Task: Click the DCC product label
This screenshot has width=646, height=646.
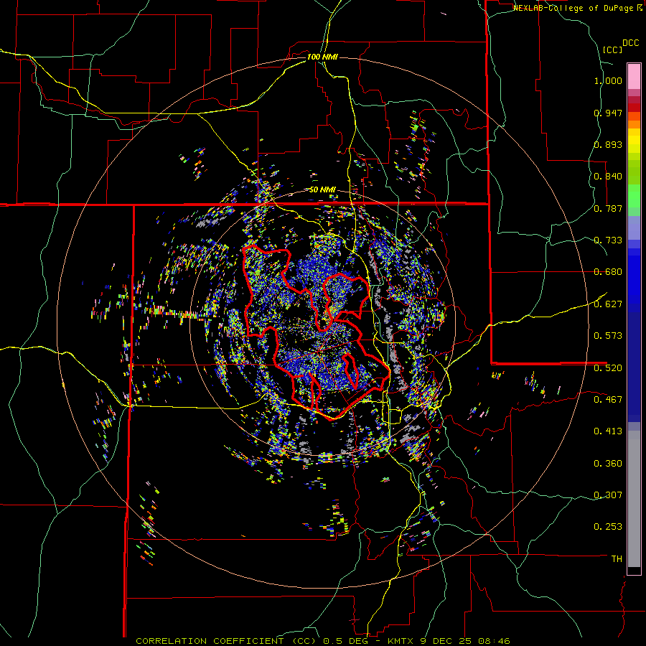Action: tap(630, 43)
